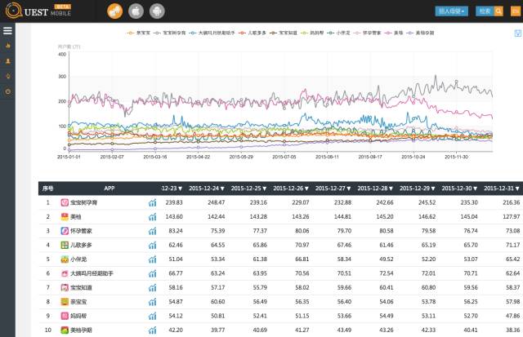Open trend chart icon for 大姨吗月经期助手 row

pos(153,273)
